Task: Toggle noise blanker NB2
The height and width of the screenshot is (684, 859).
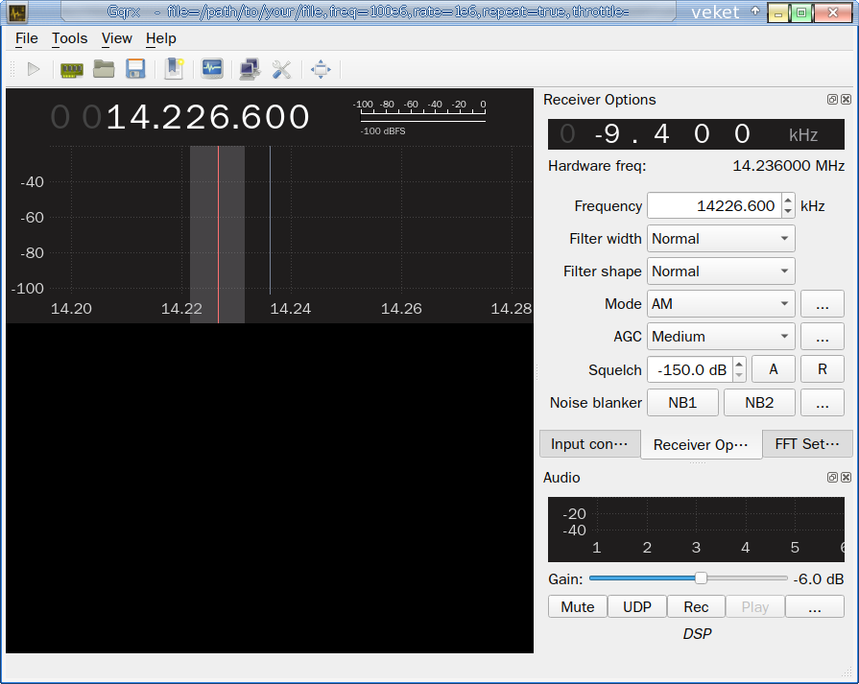Action: coord(759,403)
